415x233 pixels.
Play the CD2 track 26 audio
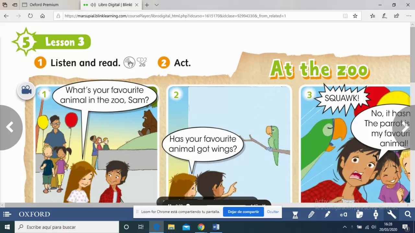coord(129,62)
